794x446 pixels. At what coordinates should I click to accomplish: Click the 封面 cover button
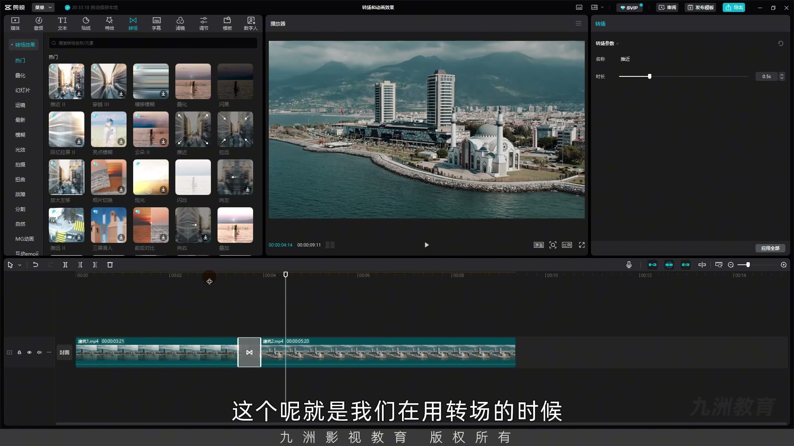[x=65, y=352]
